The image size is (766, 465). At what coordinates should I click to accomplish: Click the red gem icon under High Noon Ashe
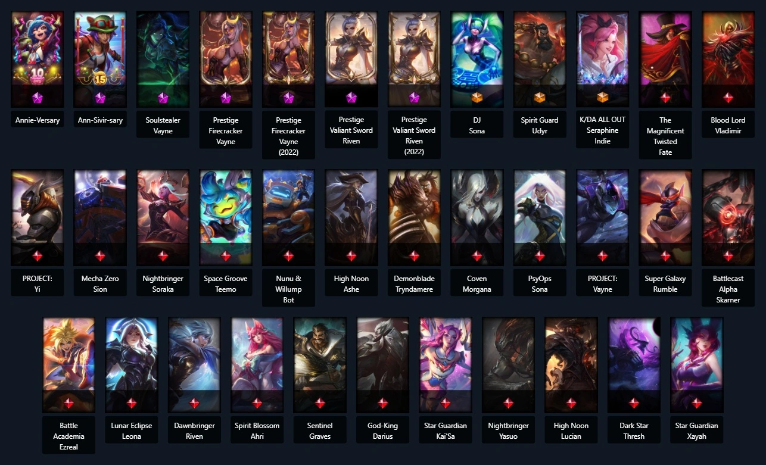tap(351, 256)
